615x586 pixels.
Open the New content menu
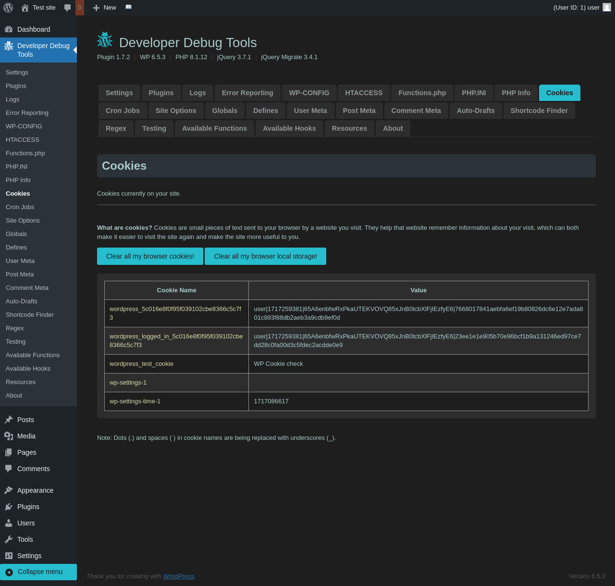pyautogui.click(x=105, y=8)
